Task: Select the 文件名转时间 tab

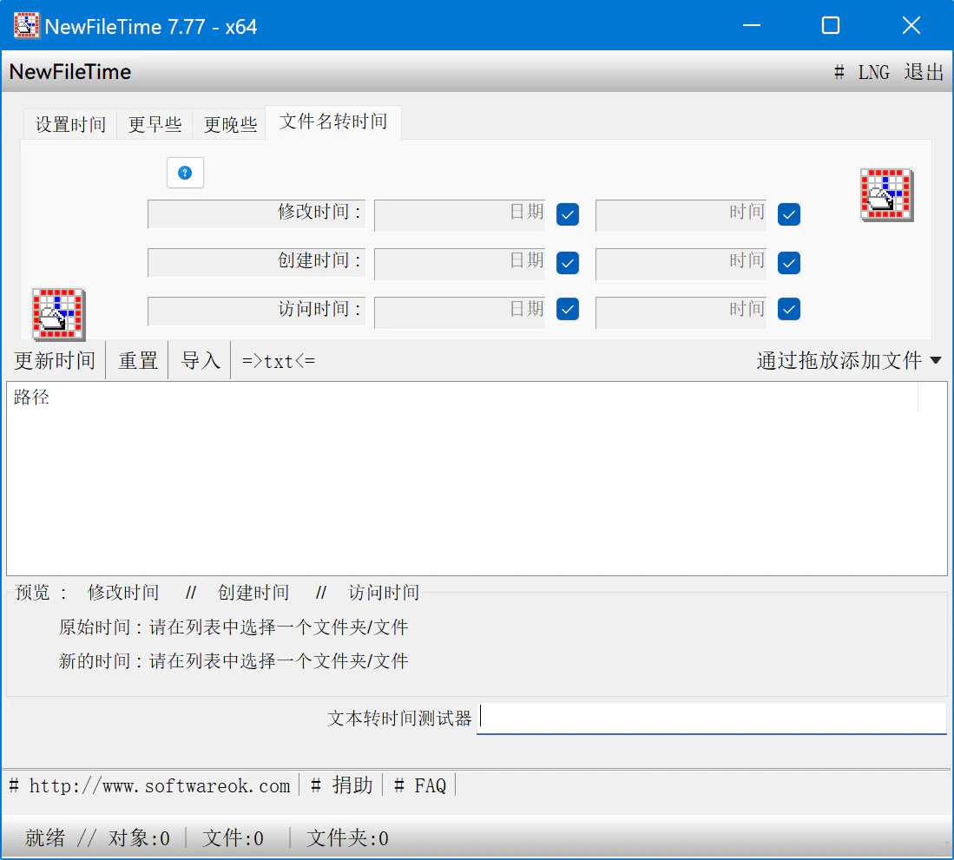Action: [333, 121]
